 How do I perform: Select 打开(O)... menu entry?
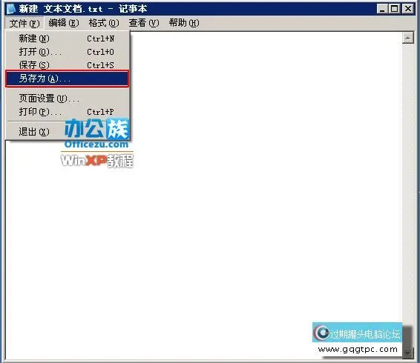pos(68,52)
